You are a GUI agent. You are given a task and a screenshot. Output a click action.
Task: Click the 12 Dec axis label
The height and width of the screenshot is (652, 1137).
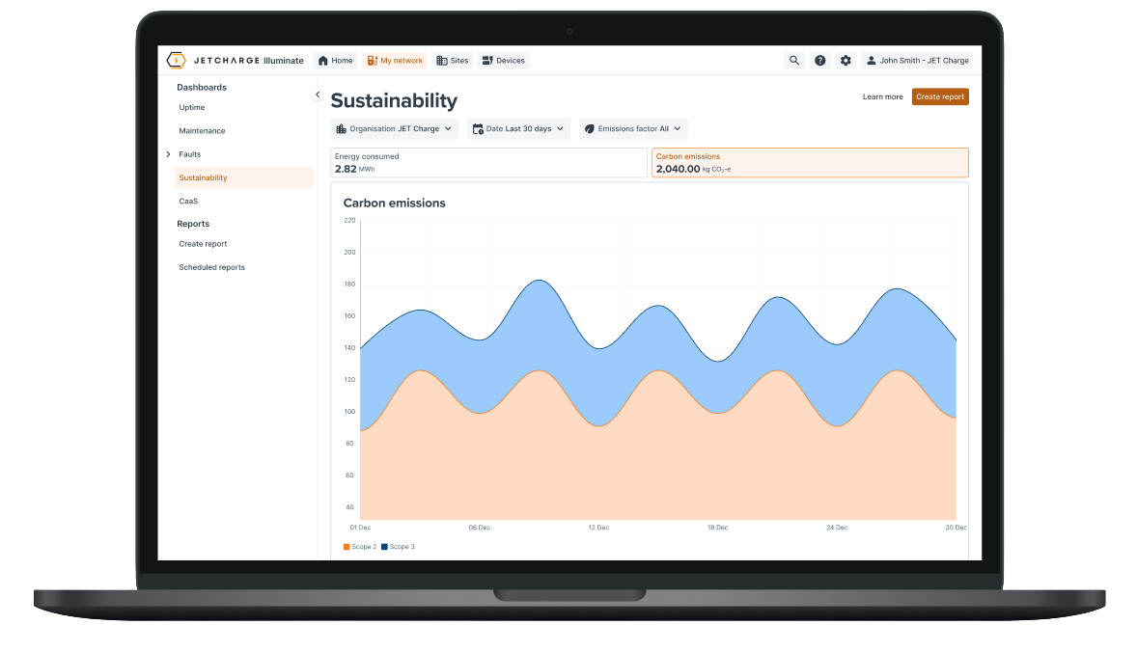point(598,528)
